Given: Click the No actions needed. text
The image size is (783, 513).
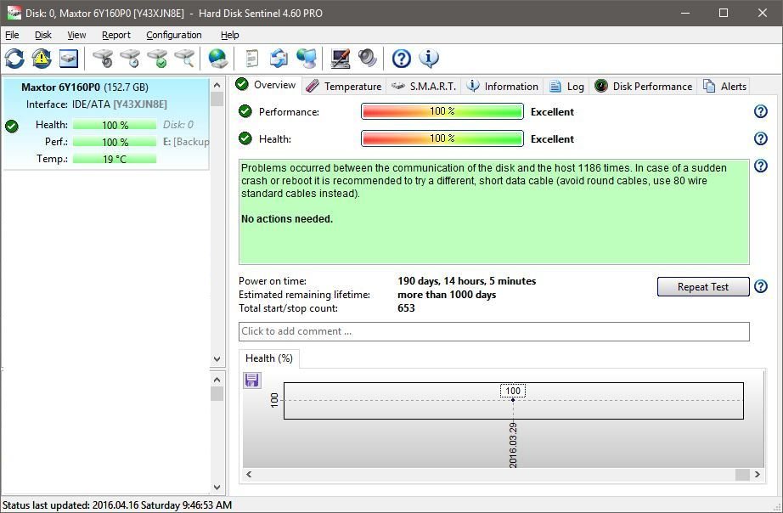Looking at the screenshot, I should click(287, 219).
